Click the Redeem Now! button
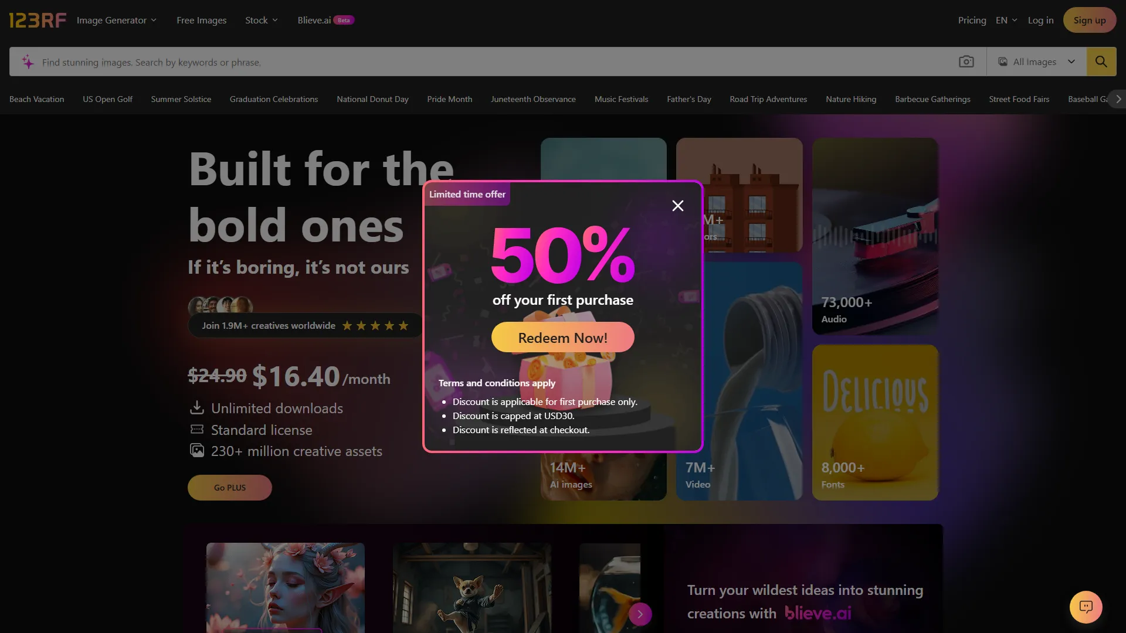The width and height of the screenshot is (1126, 633). coord(562,338)
